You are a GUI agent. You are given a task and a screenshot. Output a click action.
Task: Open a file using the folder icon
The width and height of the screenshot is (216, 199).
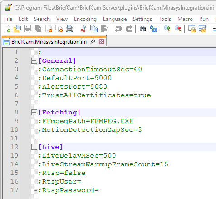(17, 29)
